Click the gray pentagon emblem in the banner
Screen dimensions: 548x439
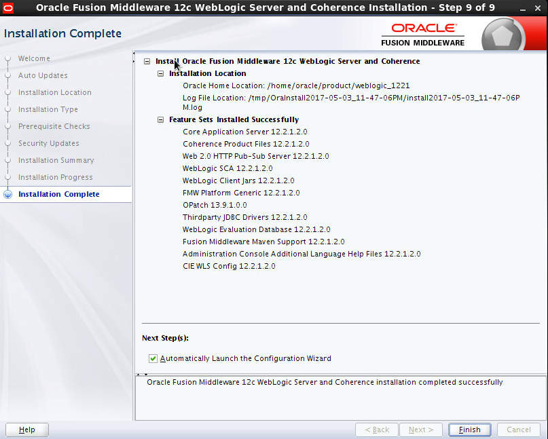tap(503, 35)
